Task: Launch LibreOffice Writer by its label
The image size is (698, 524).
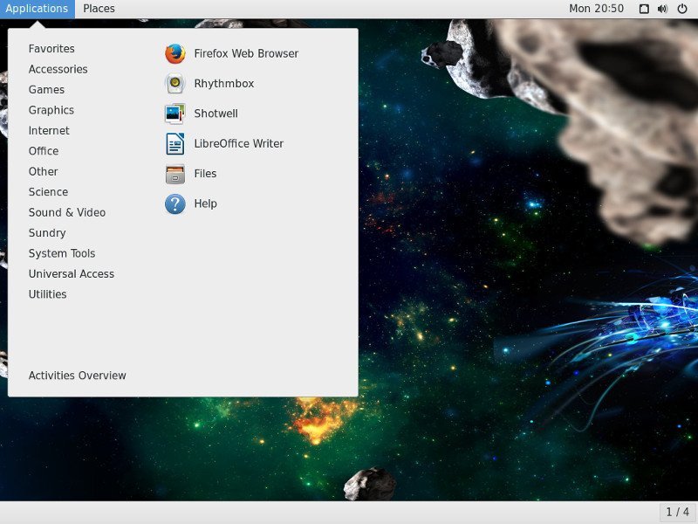Action: click(x=238, y=143)
